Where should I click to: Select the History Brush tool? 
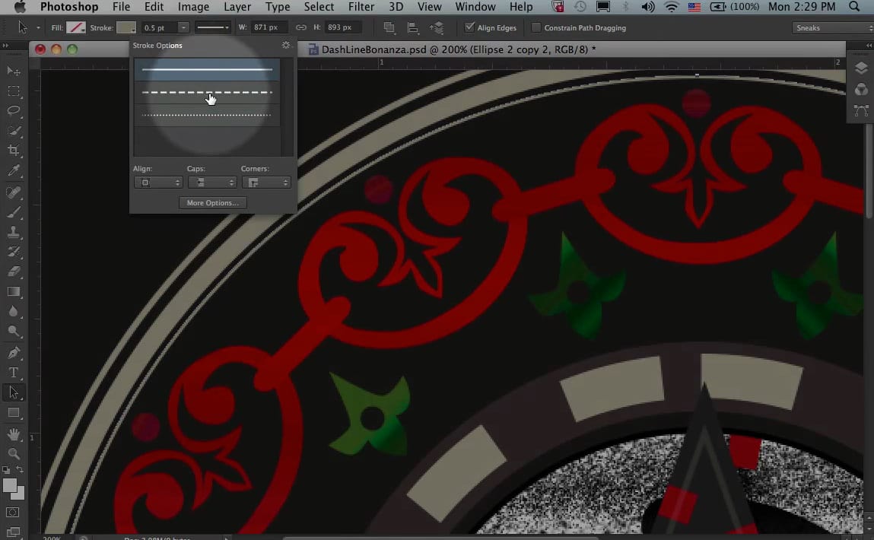click(14, 252)
